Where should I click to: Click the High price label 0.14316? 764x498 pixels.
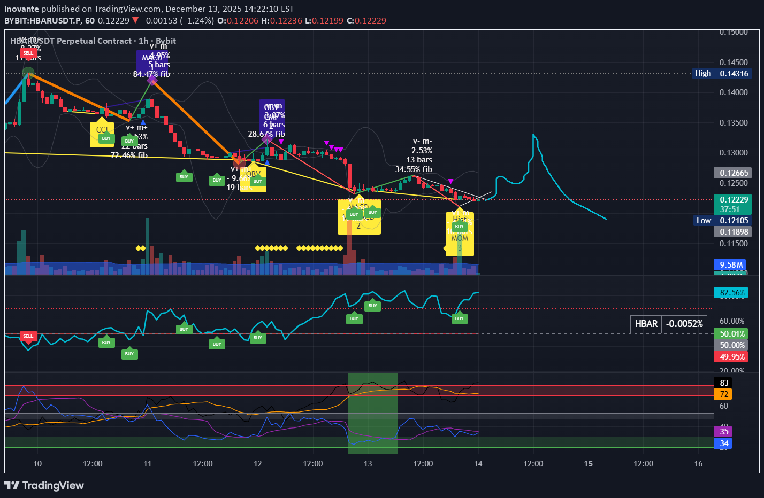721,73
